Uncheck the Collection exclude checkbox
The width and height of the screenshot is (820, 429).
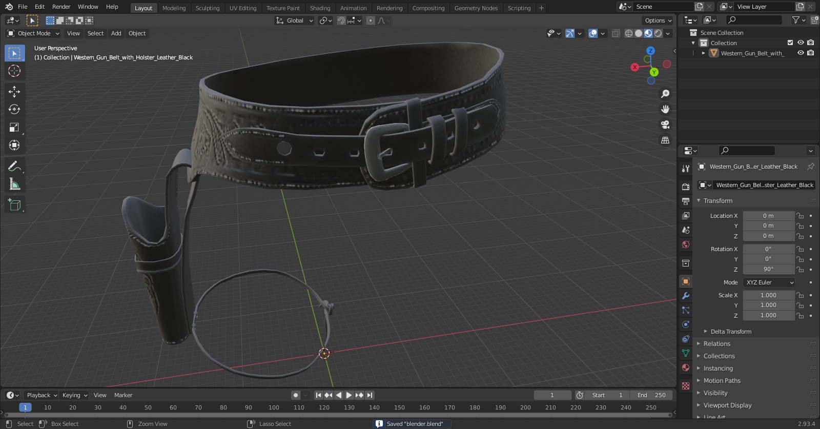tap(790, 43)
